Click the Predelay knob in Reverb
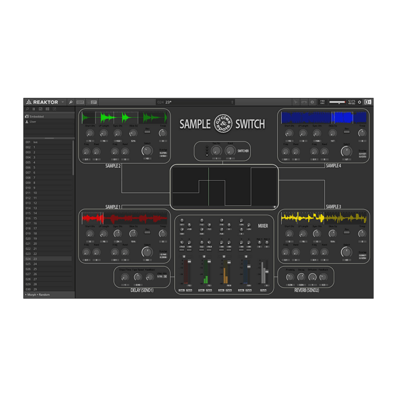This screenshot has width=397, height=397. (290, 277)
